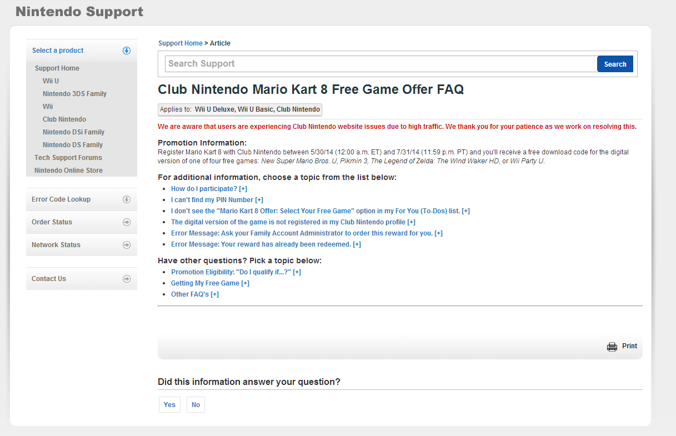This screenshot has width=676, height=436.
Task: Expand the "Getting My Free Game" section
Action: [210, 283]
